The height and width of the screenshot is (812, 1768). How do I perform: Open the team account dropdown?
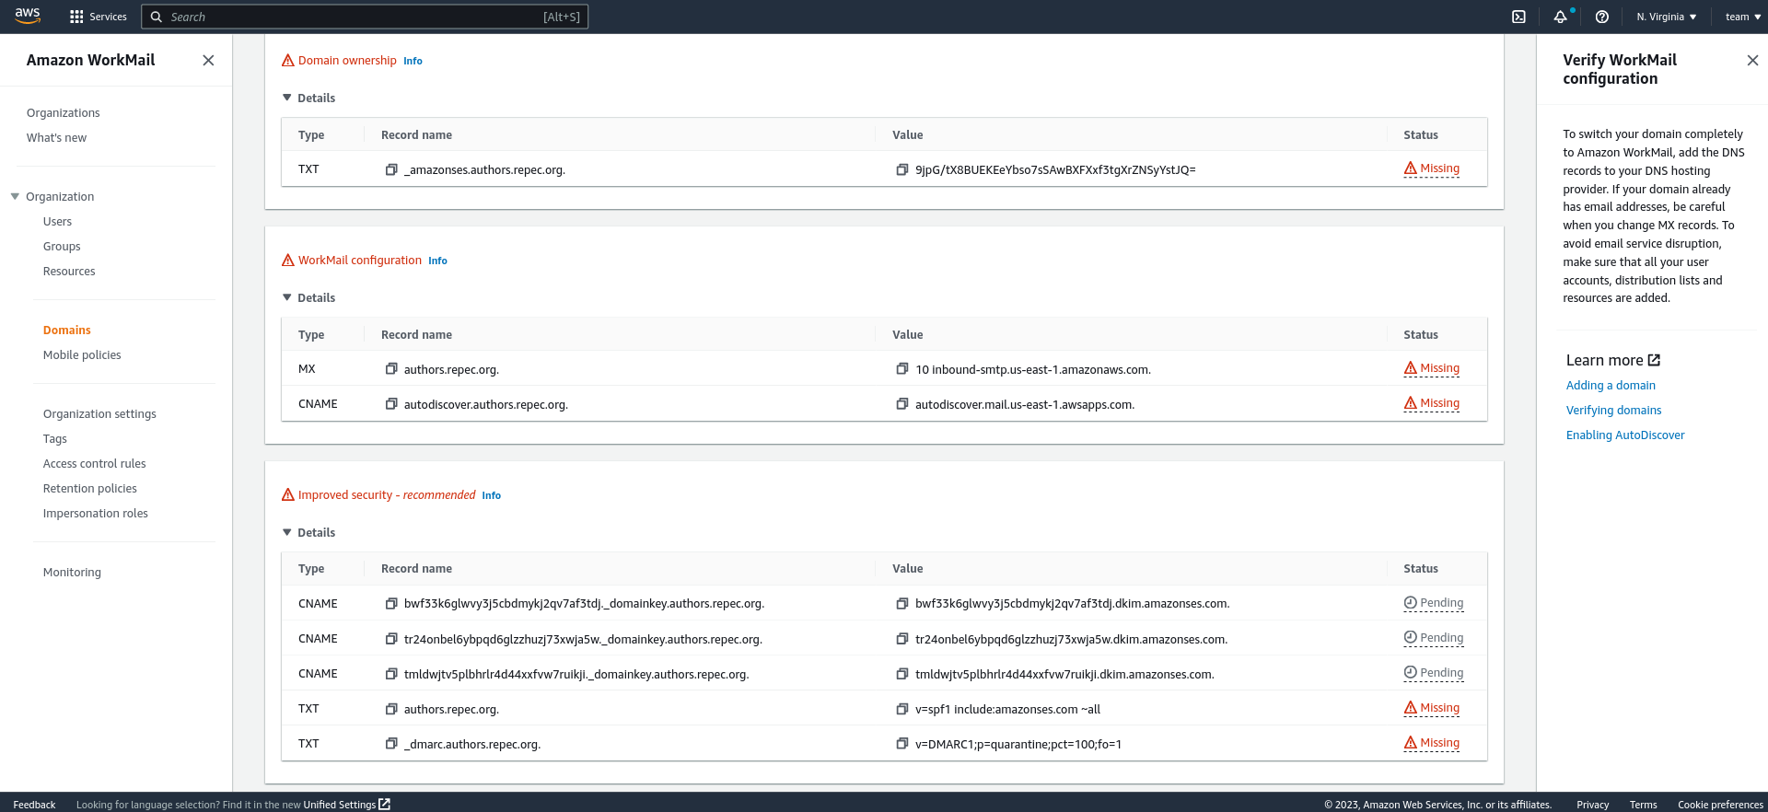tap(1742, 17)
